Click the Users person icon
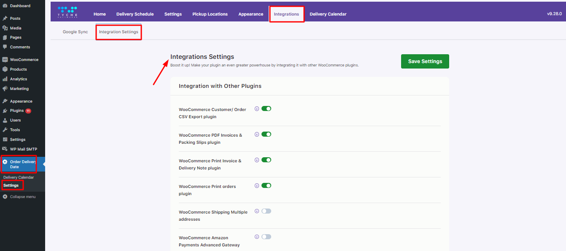The image size is (566, 251). 5,120
